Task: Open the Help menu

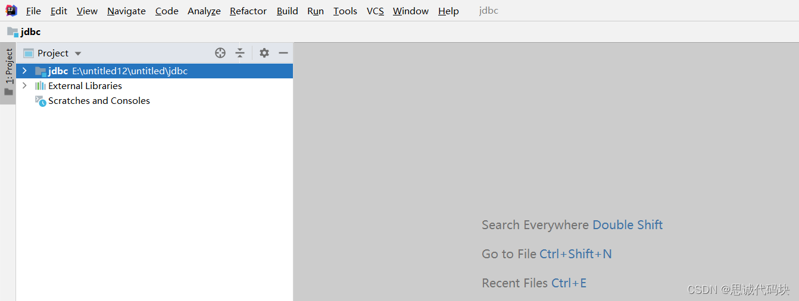Action: coord(448,11)
